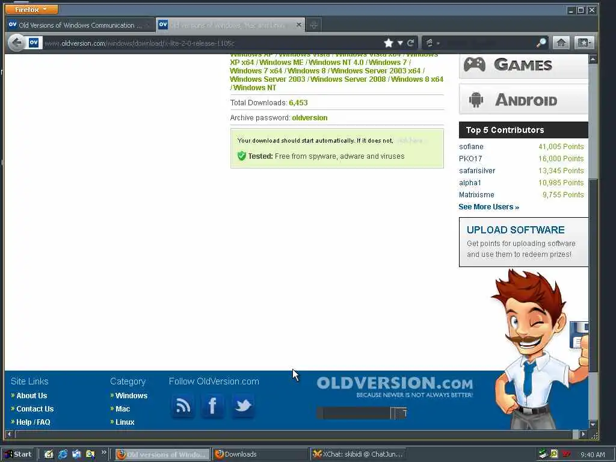Open the Windows Server 2008 link
616x462 pixels.
click(x=348, y=79)
